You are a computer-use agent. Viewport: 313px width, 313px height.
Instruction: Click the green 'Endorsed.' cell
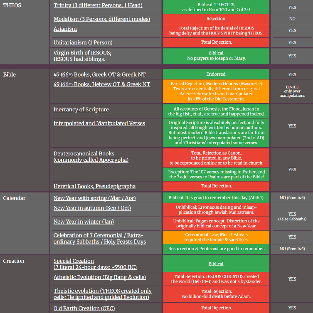(x=216, y=74)
